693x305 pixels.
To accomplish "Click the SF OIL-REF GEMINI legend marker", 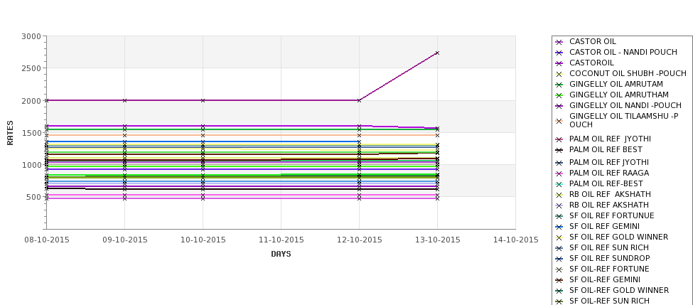I will coord(559,280).
